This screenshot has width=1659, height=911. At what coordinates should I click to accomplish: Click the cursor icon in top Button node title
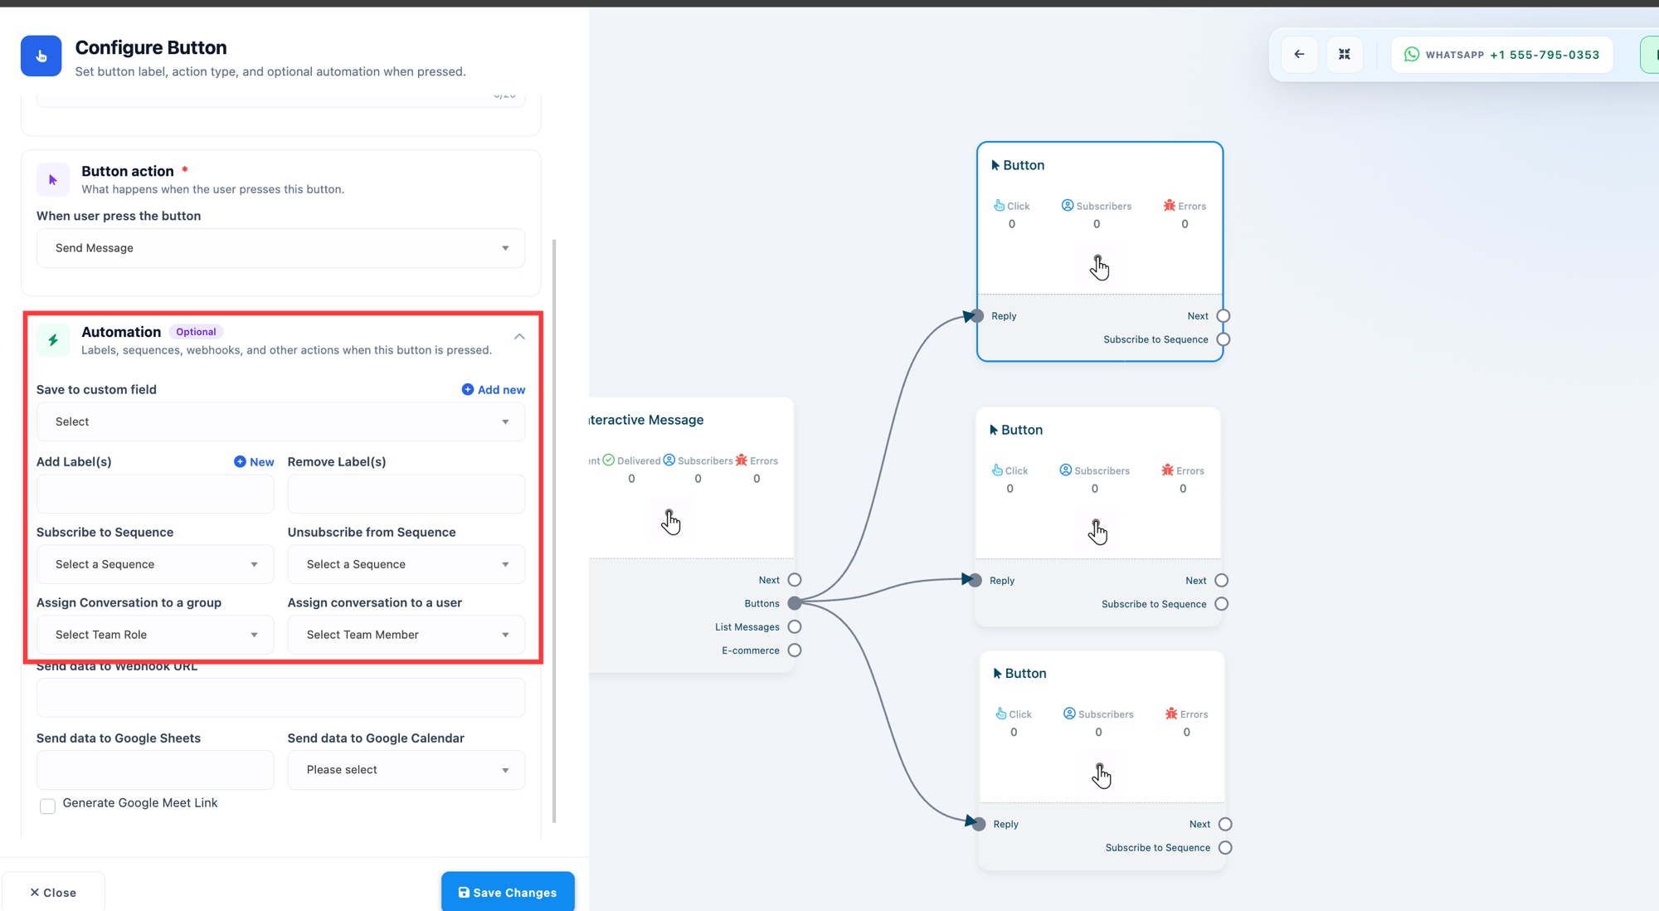[995, 165]
